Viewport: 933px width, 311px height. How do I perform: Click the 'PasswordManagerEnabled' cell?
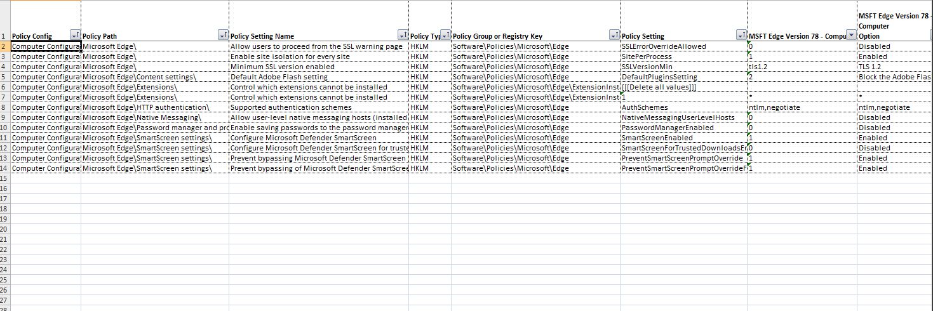[x=683, y=128]
